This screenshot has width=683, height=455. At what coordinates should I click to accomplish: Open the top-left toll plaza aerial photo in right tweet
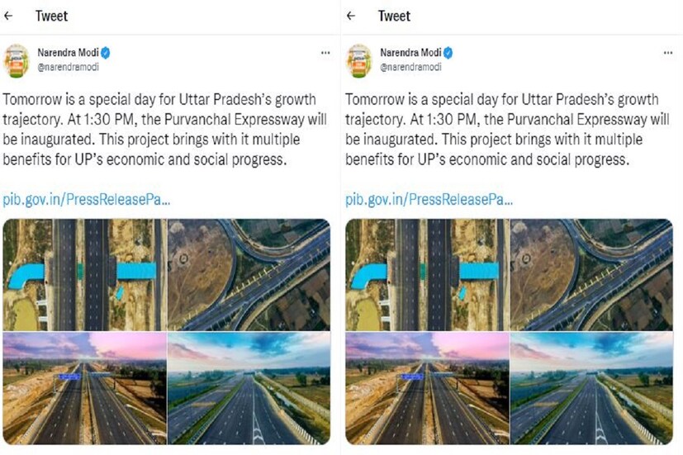tap(426, 274)
